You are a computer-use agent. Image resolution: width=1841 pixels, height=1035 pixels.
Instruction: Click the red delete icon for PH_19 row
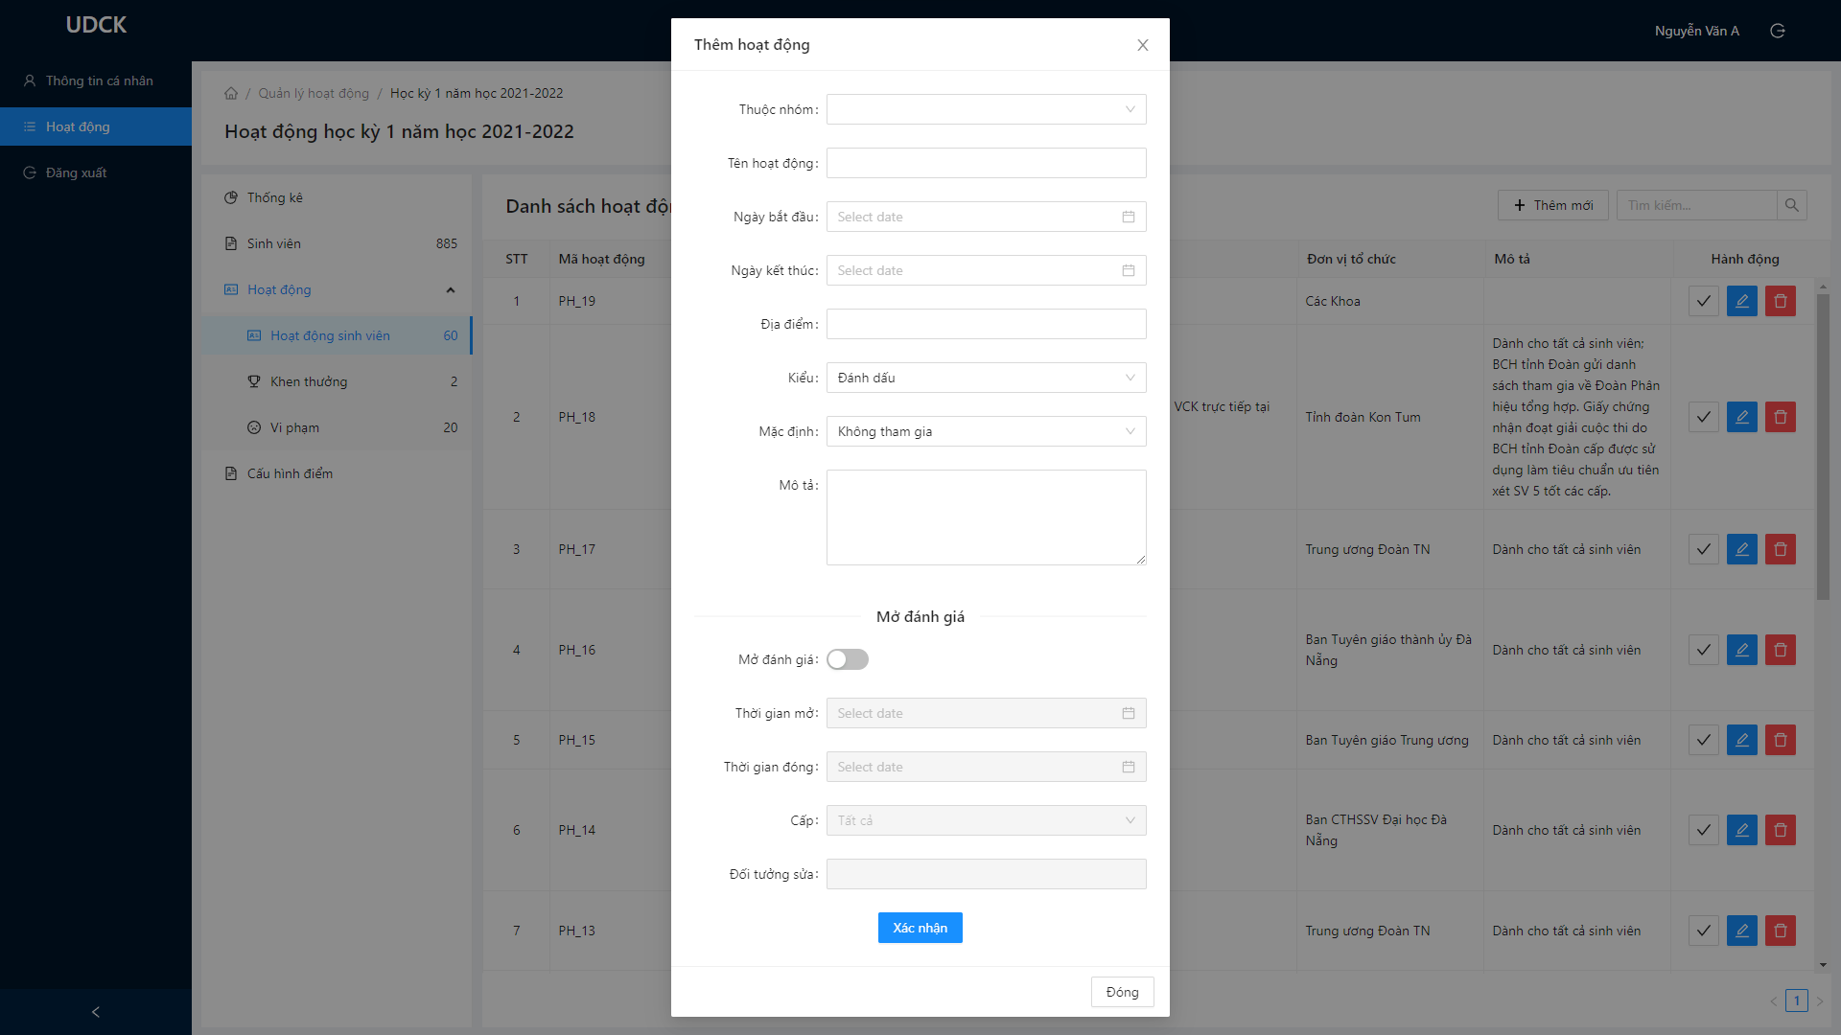[x=1780, y=301]
